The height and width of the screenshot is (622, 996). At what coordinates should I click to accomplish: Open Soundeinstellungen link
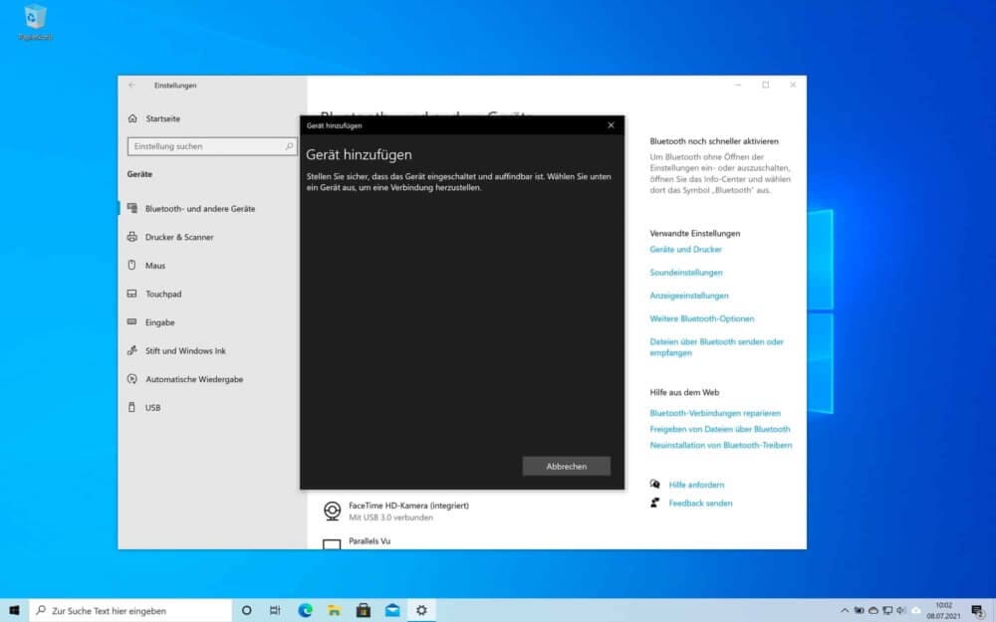(685, 273)
